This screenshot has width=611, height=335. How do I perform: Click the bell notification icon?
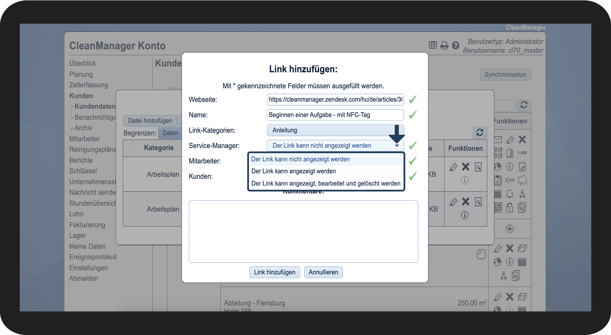510,194
